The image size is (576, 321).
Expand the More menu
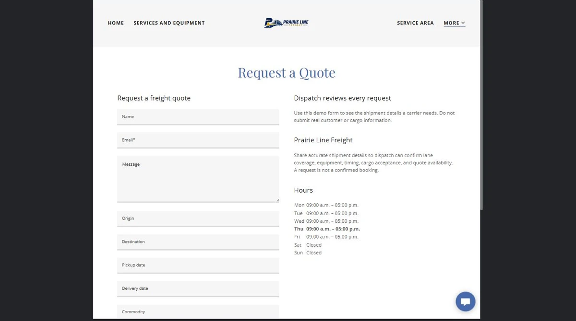454,23
